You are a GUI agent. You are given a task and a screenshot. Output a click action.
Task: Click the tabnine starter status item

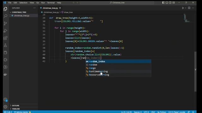(22, 112)
